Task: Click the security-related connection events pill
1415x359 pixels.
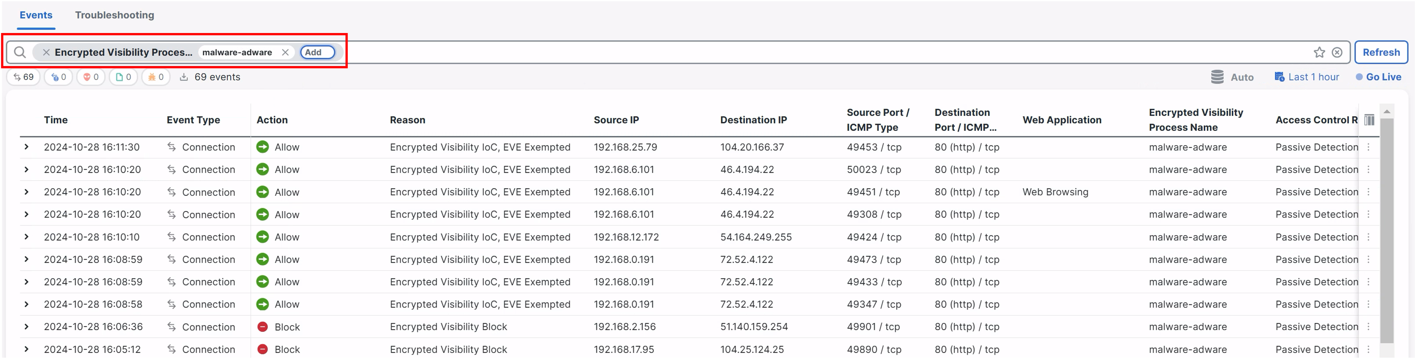Action: pos(58,77)
